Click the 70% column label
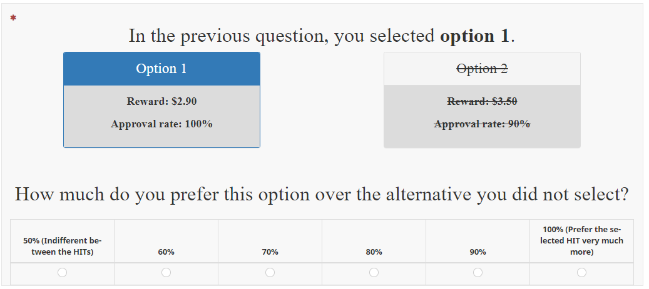Screen dimensions: 649x289 [x=270, y=252]
